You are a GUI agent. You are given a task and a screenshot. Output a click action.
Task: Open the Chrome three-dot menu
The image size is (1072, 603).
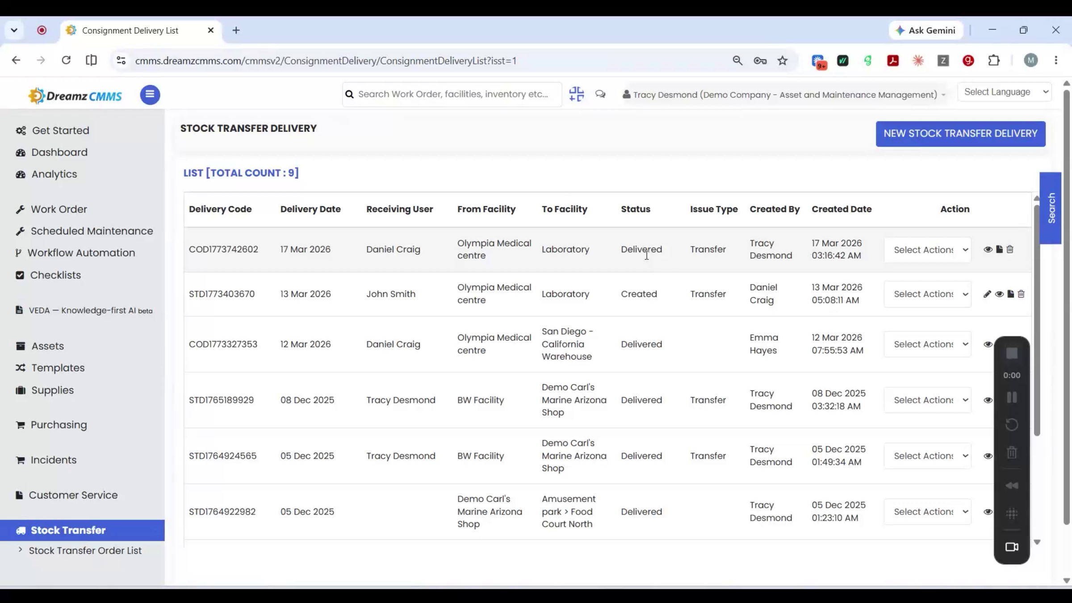point(1056,60)
